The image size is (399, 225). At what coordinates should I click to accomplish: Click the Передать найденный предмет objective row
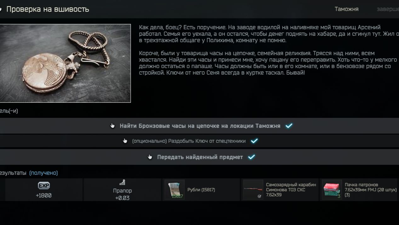pos(200,157)
